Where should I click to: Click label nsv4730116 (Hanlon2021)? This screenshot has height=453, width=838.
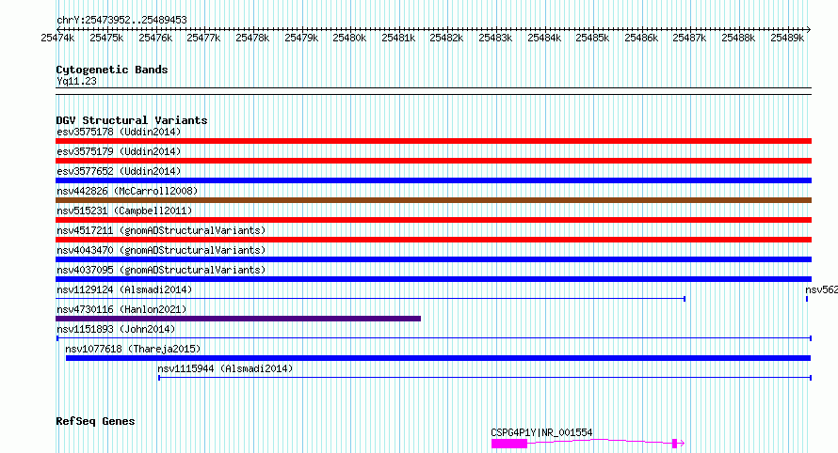click(x=121, y=309)
